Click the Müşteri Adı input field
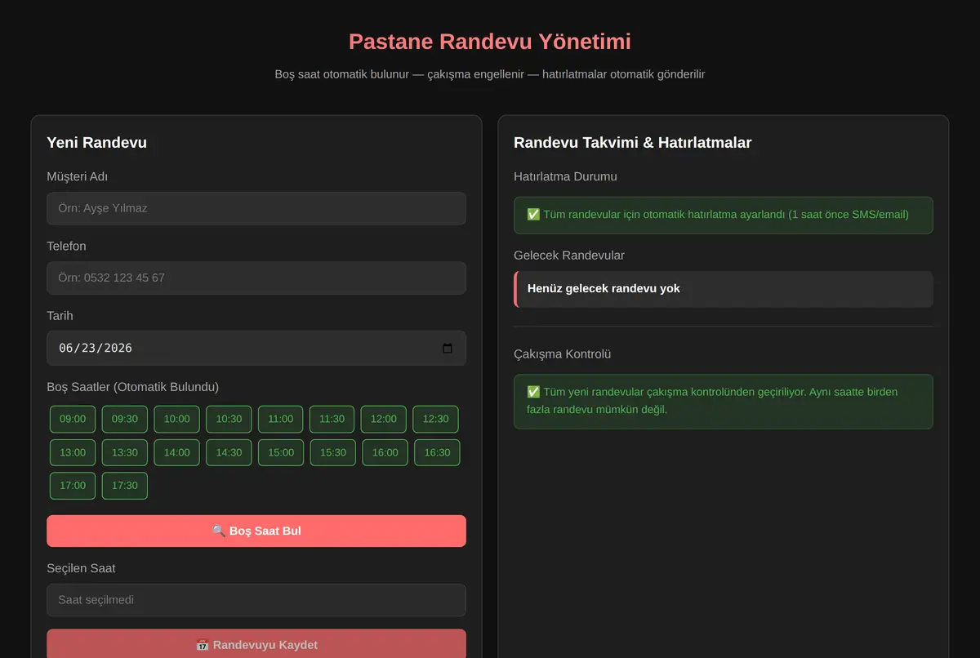Viewport: 980px width, 658px height. click(256, 208)
